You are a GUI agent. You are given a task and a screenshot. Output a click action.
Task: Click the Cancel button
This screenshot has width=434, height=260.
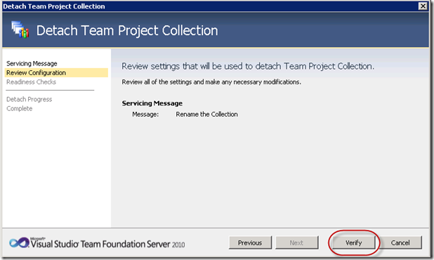[x=400, y=242]
